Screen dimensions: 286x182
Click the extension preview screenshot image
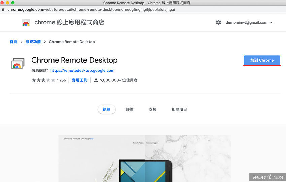145,159
